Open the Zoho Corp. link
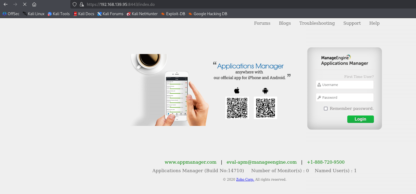 pyautogui.click(x=245, y=180)
